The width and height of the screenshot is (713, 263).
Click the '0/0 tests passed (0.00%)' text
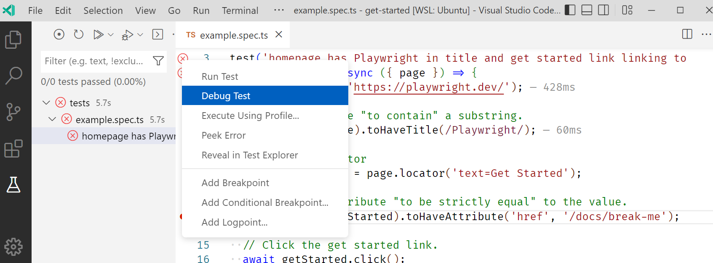coord(93,82)
